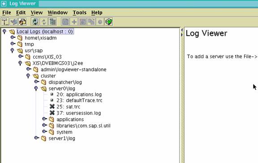Open the View menu
Image resolution: width=258 pixels, height=163 pixels.
click(37, 13)
